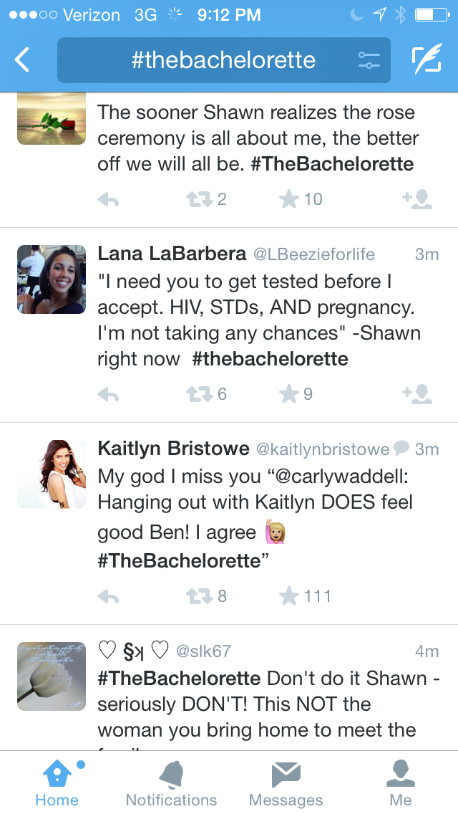Follow the rose ceremony tweet author
This screenshot has width=458, height=814.
click(x=417, y=198)
